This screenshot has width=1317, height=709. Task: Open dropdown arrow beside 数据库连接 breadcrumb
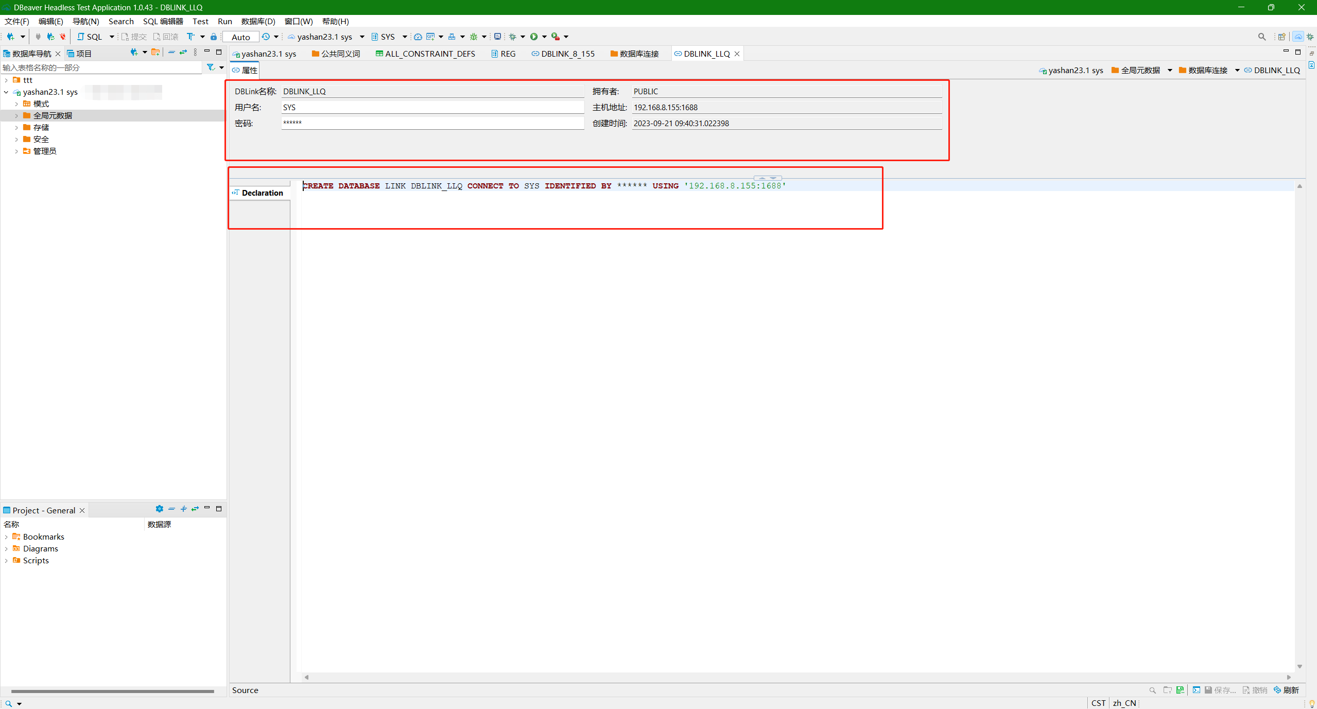tap(1237, 71)
